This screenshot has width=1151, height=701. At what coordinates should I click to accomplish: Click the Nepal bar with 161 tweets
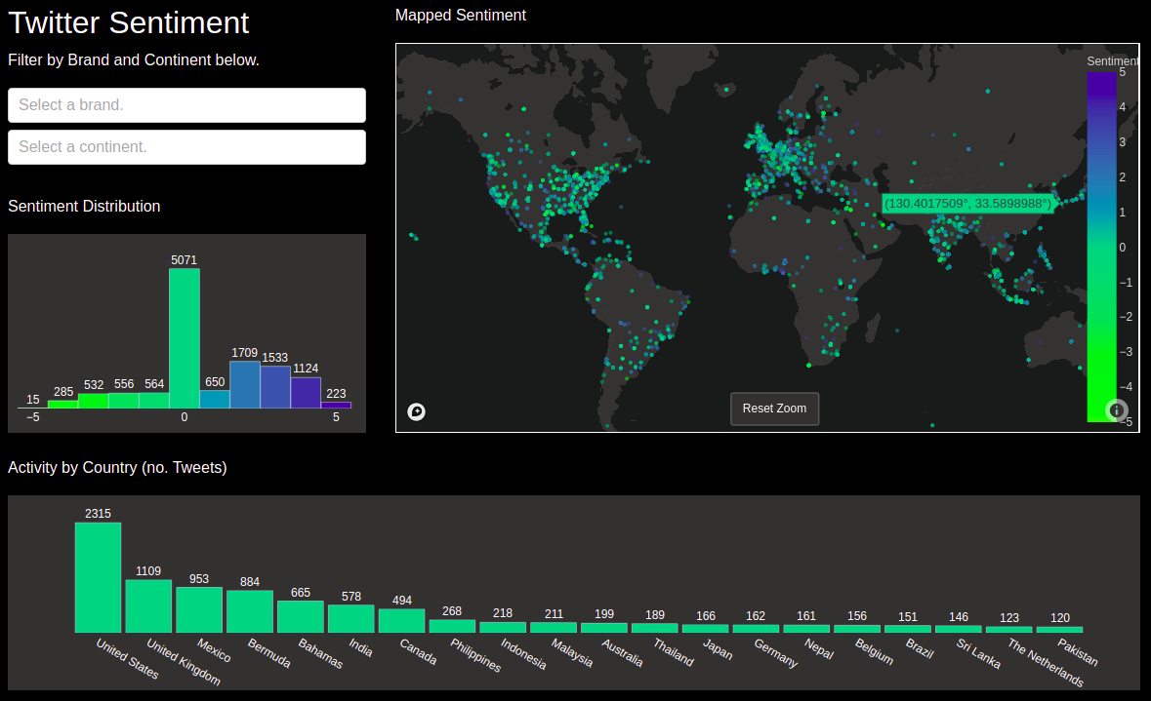806,629
